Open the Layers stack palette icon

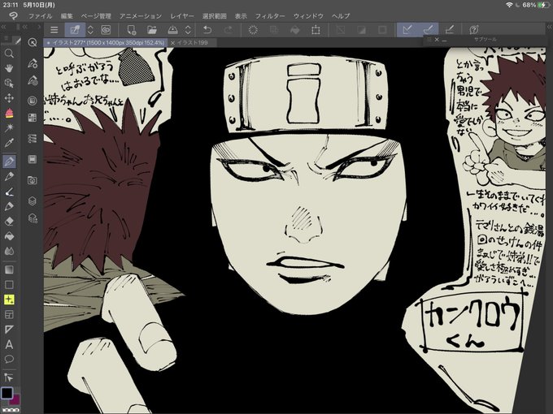tap(33, 201)
